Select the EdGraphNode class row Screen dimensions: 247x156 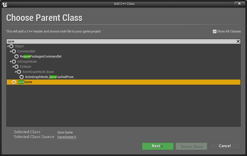pyautogui.click(x=123, y=62)
